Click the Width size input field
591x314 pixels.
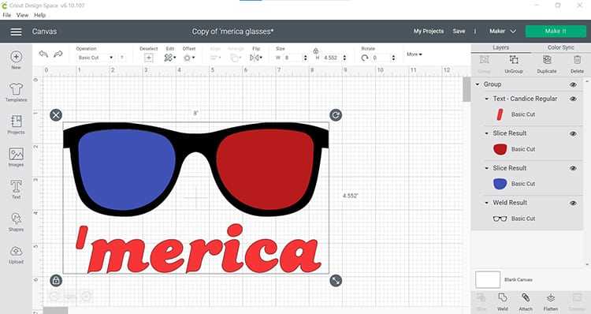tap(292, 58)
